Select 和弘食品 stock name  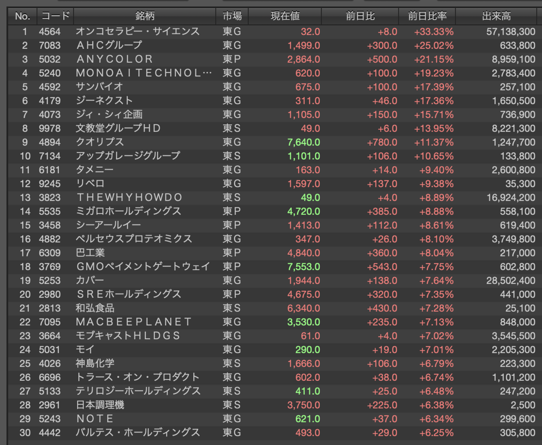click(x=95, y=308)
